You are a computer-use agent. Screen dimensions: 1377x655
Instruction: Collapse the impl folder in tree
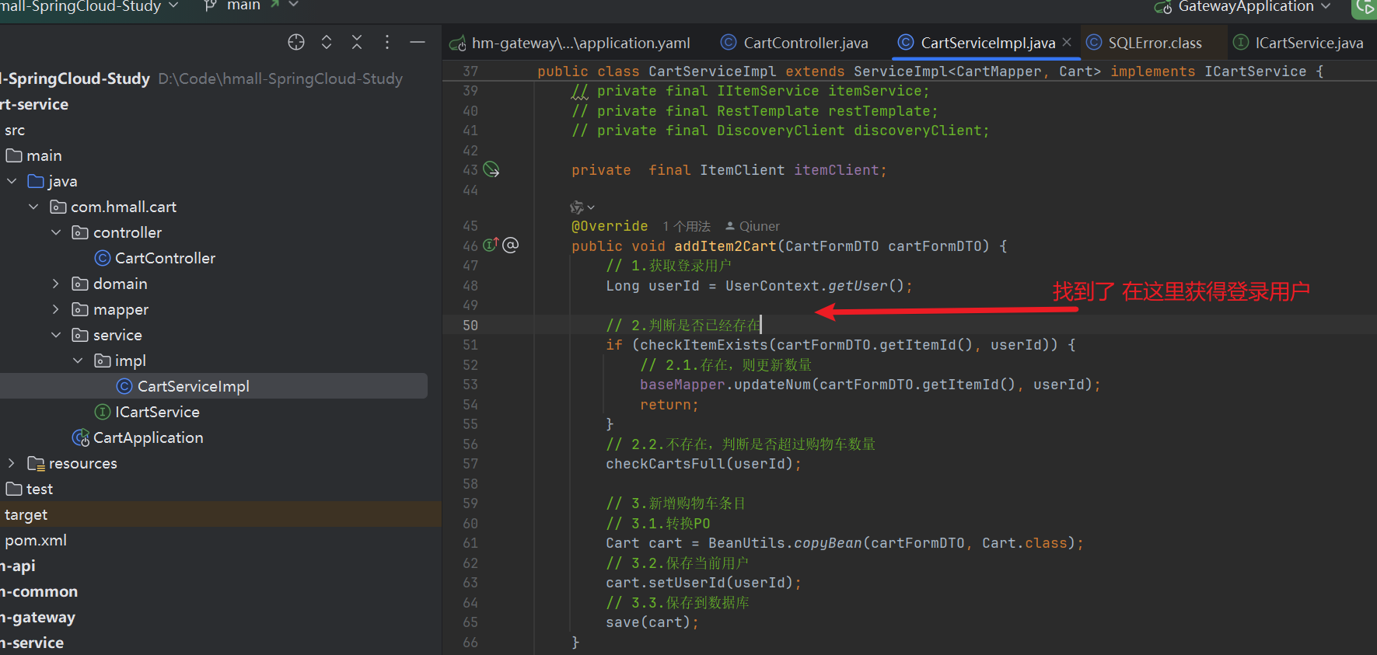click(x=78, y=361)
